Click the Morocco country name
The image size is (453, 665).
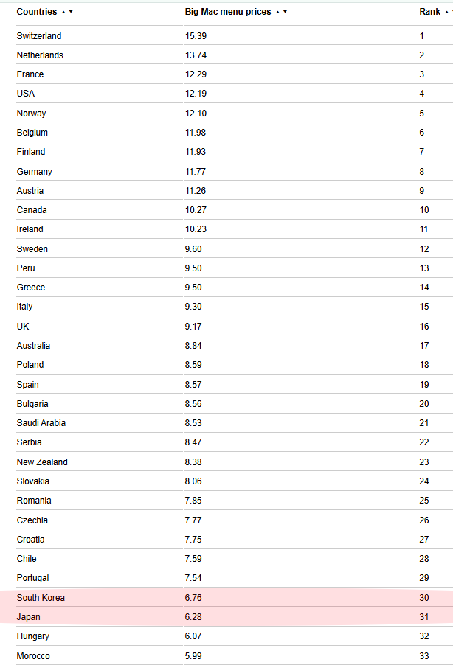[x=34, y=655]
